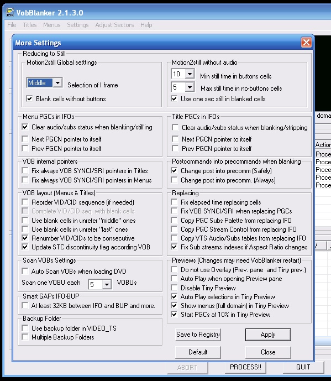Check Change post into precomm. (Always)
331x381 pixels.
coord(174,180)
